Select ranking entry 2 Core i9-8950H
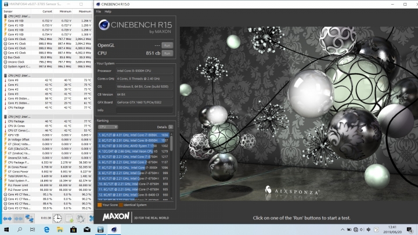418x235 pixels. coord(134,140)
